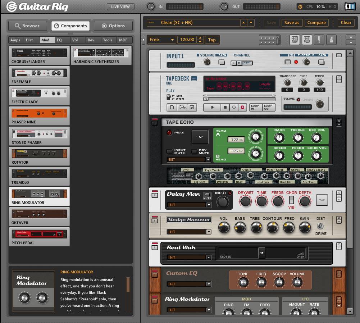Toggle Tape Echo power on/off
The width and height of the screenshot is (360, 323).
[x=155, y=123]
